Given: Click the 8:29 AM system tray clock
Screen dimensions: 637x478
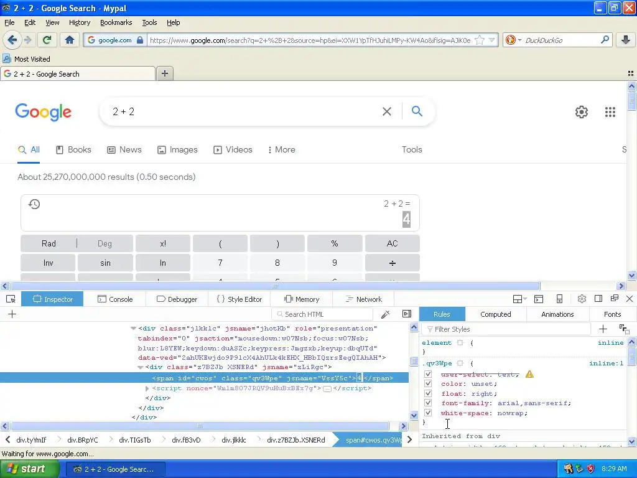Looking at the screenshot, I should click(x=614, y=469).
